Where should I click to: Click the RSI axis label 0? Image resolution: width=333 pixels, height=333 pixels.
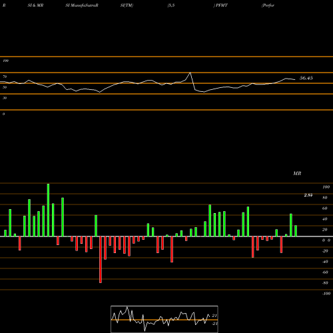pyautogui.click(x=3, y=114)
